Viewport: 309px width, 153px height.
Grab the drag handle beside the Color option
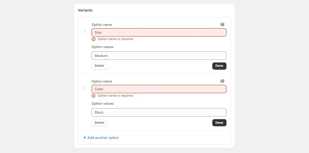pyautogui.click(x=85, y=88)
